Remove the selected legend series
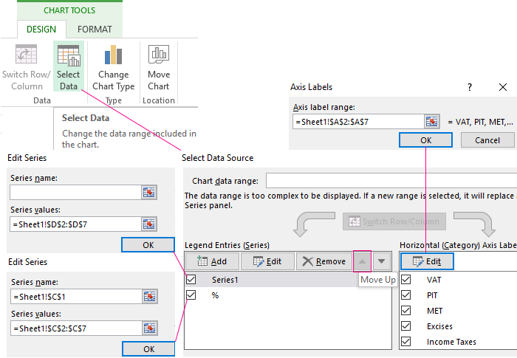Image resolution: width=517 pixels, height=358 pixels. (x=324, y=261)
